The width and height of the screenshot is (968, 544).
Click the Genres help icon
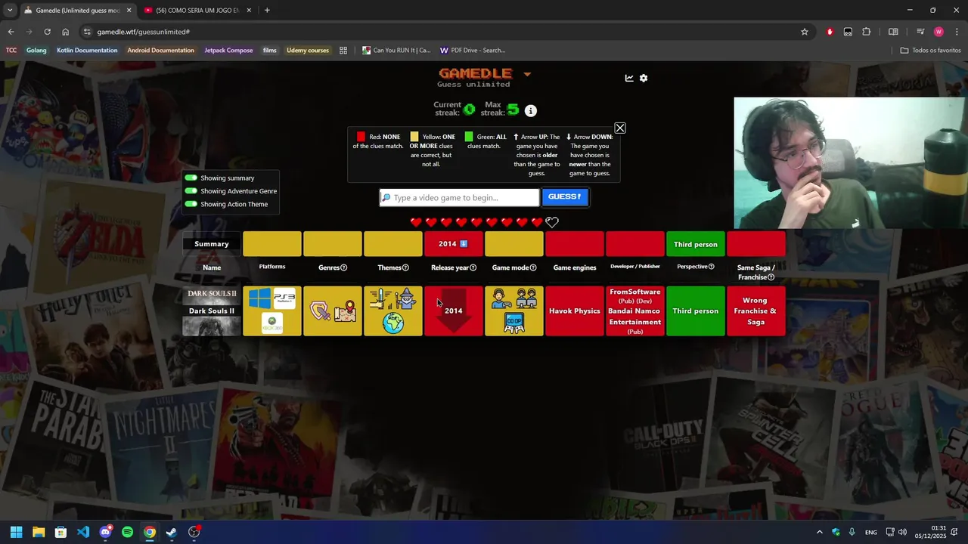click(x=343, y=267)
